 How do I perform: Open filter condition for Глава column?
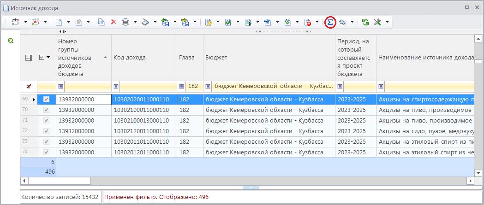pos(182,87)
